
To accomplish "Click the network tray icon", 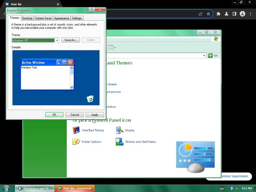I will [232, 188].
